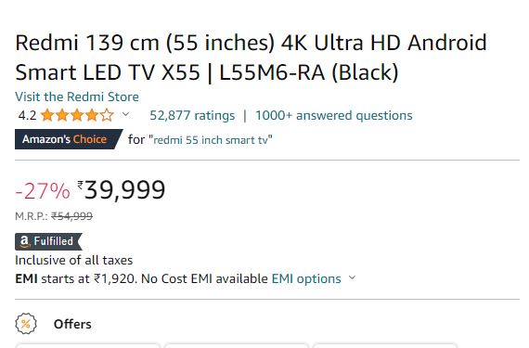Click the Amazon Fulfilled badge icon
This screenshot has height=348, width=529.
pyautogui.click(x=48, y=241)
